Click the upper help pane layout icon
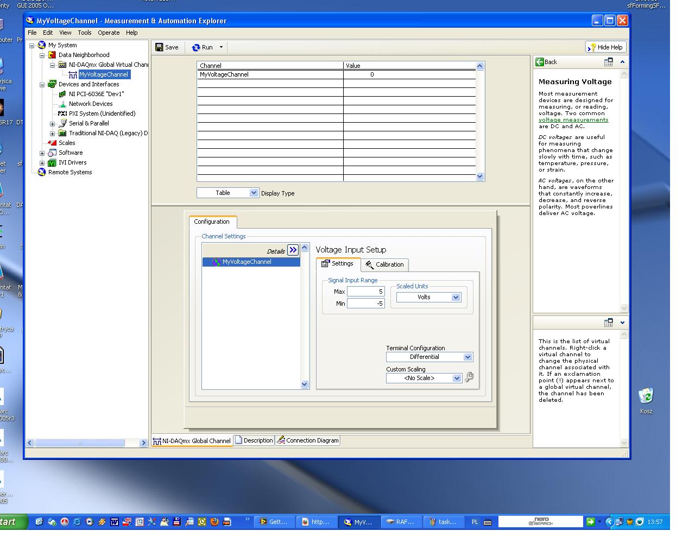This screenshot has height=556, width=695. tap(609, 62)
